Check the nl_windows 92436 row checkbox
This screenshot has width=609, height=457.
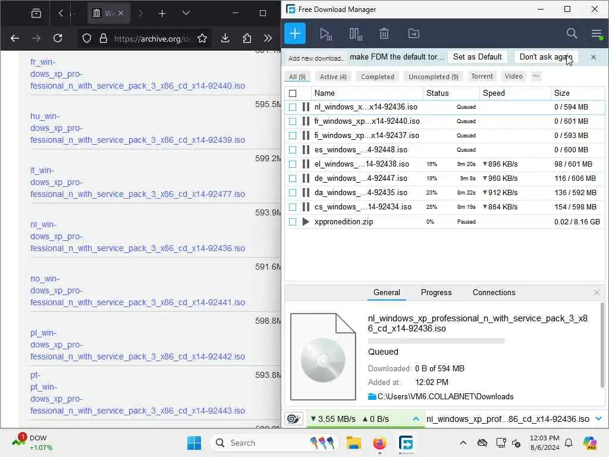coord(293,107)
